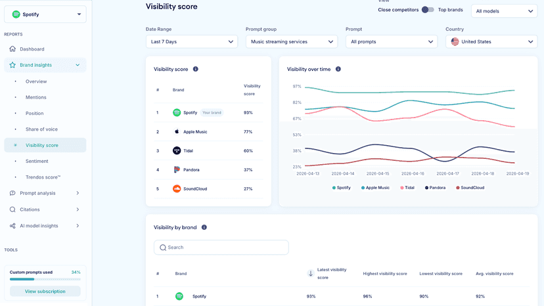Image resolution: width=544 pixels, height=306 pixels.
Task: Open info icon beside Visibility over time
Action: (338, 69)
